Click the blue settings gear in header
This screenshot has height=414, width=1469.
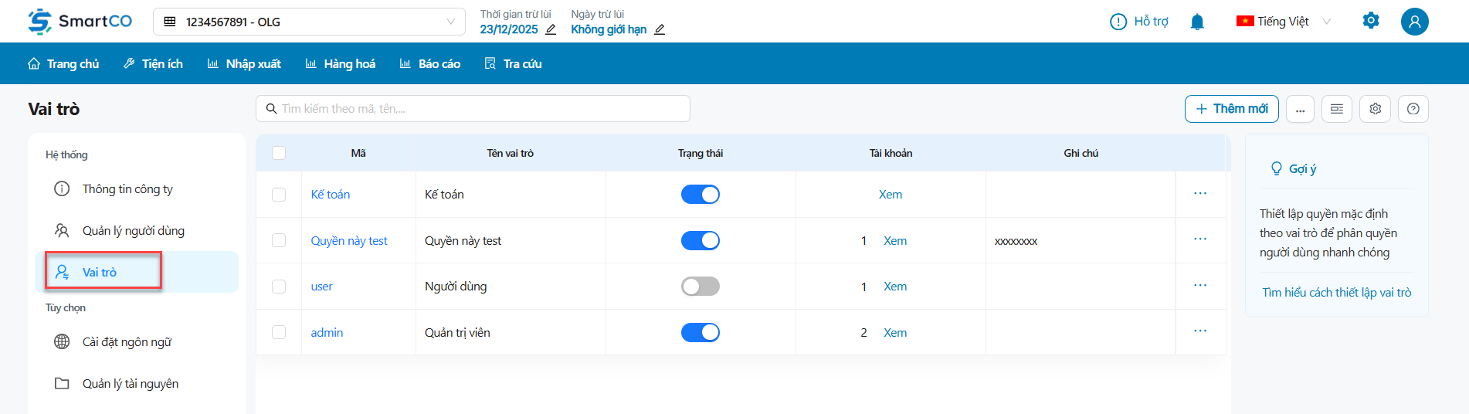click(x=1371, y=21)
